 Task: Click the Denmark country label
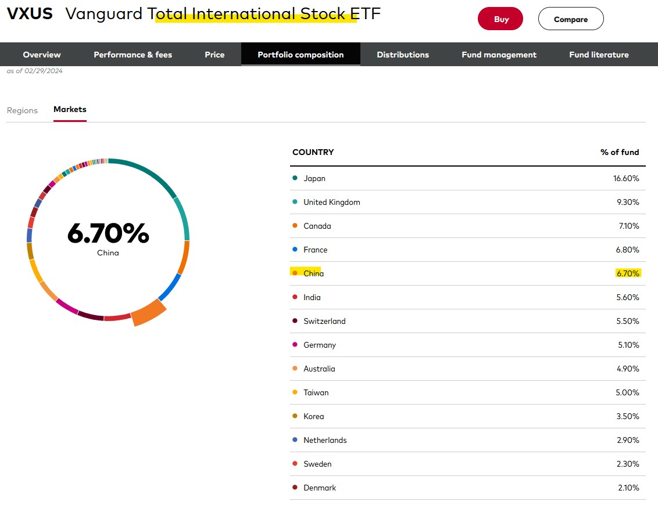coord(319,488)
